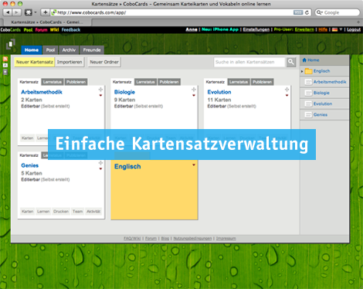The width and height of the screenshot is (363, 289).
Task: Click Drucken button on Genies card
Action: pyautogui.click(x=61, y=212)
